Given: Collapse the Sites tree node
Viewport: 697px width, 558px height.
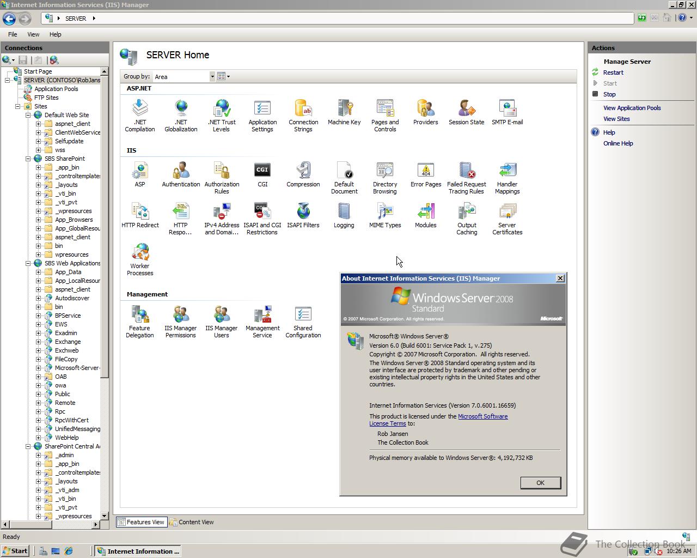Looking at the screenshot, I should click(17, 106).
